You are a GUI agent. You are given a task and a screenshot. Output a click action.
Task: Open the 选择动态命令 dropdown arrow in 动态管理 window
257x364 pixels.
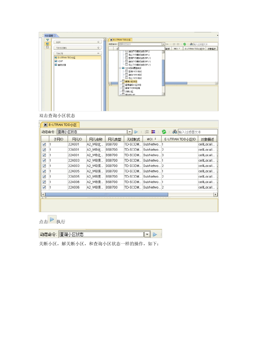163,44
